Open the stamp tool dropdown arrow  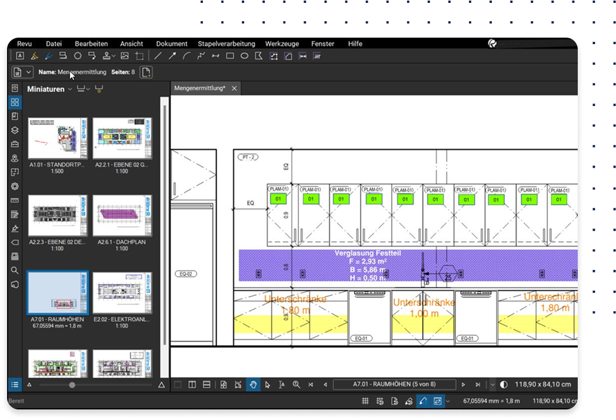pyautogui.click(x=114, y=56)
